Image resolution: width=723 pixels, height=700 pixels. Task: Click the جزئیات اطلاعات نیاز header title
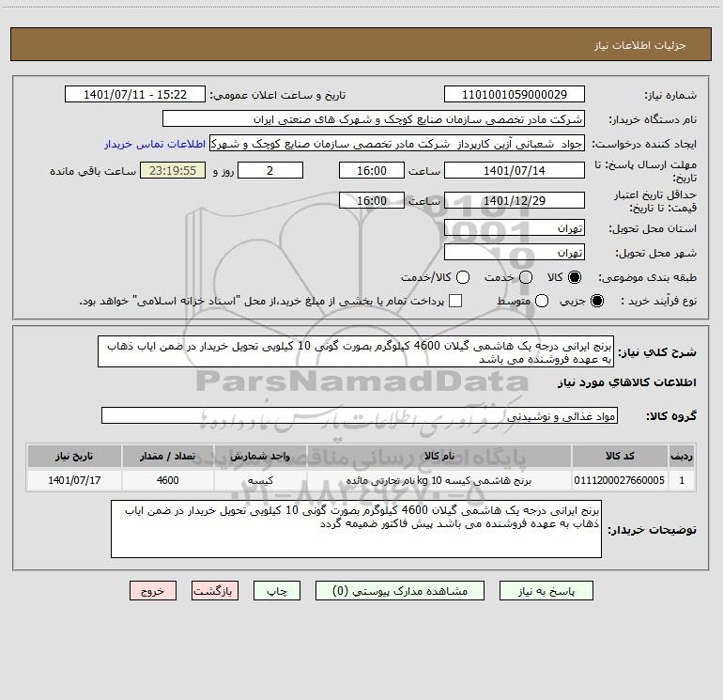(x=640, y=45)
